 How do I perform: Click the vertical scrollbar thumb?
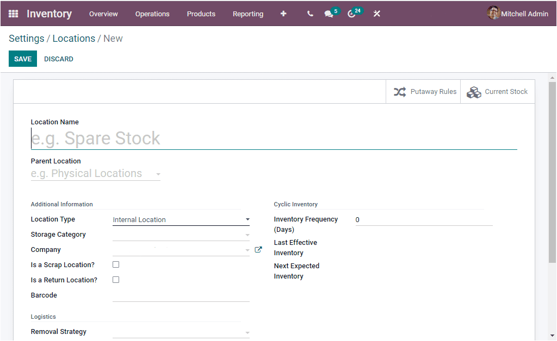[552, 172]
